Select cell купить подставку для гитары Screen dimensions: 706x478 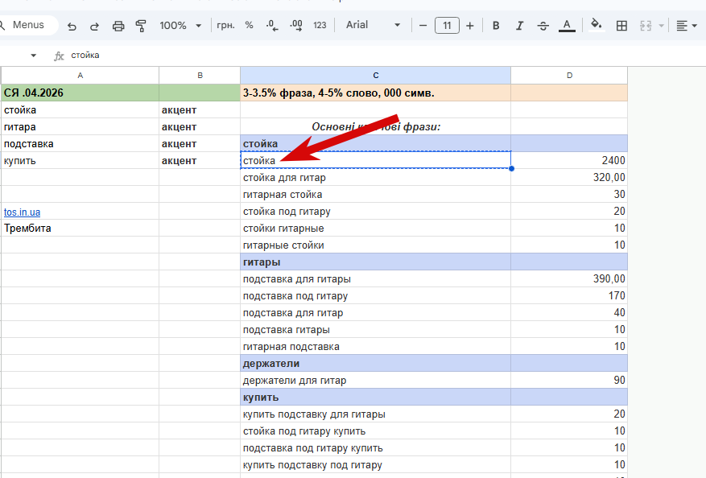375,414
